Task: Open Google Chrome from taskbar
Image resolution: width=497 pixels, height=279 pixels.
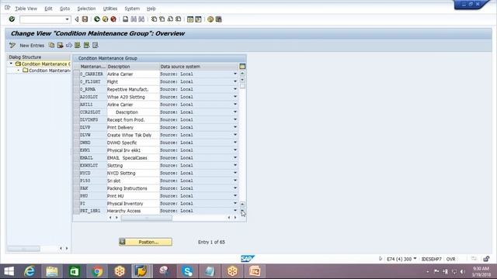Action: click(97, 271)
